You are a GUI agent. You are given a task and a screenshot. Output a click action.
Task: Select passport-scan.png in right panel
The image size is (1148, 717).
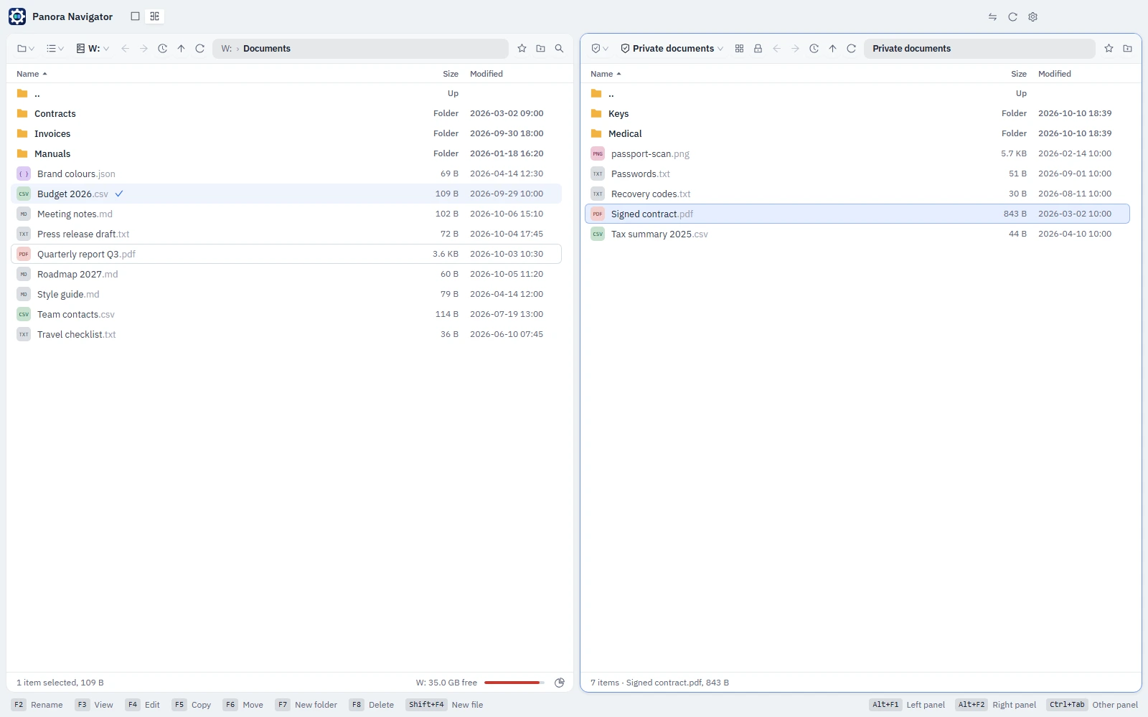pos(857,153)
